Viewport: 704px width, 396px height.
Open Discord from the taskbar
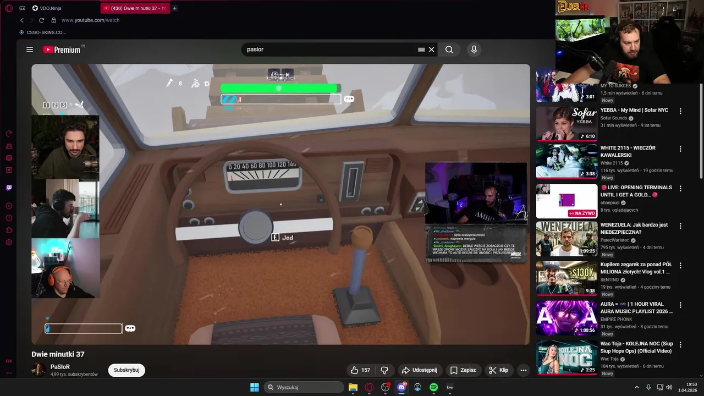[x=402, y=387]
